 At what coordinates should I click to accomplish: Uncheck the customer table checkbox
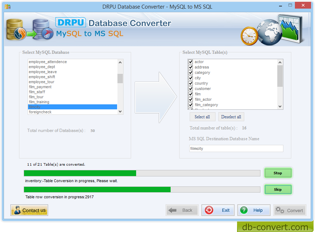point(190,89)
